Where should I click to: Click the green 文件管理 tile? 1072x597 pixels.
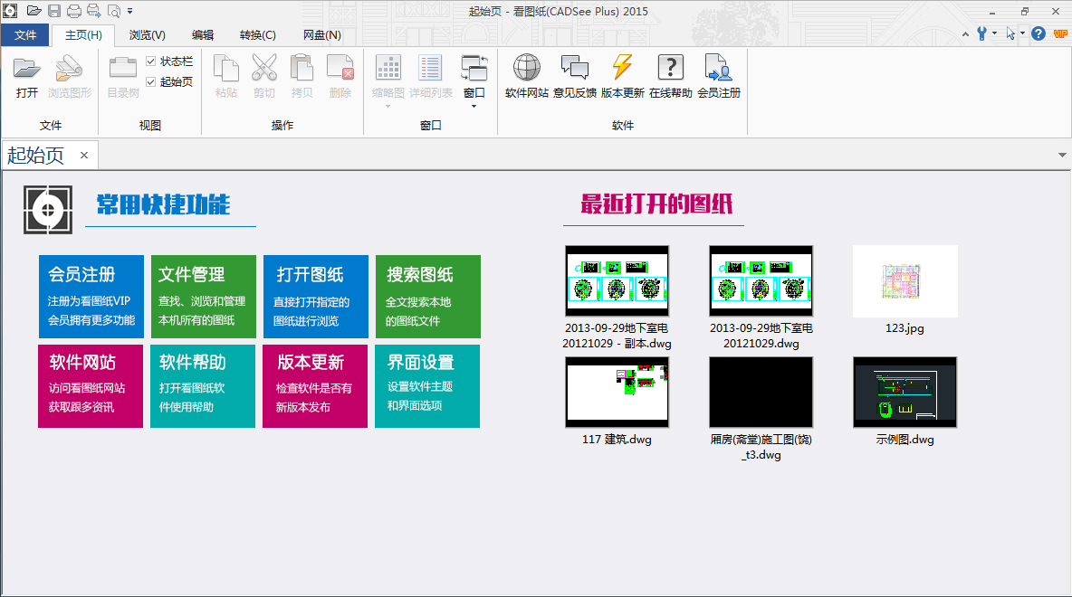(x=203, y=297)
